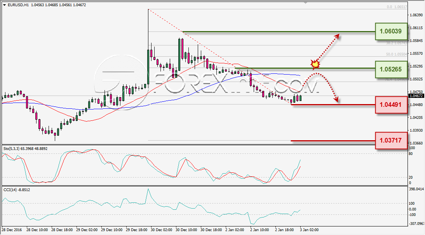Click the 2 Jan 10:00 time label
The width and height of the screenshot is (425, 235).
[x=260, y=230]
